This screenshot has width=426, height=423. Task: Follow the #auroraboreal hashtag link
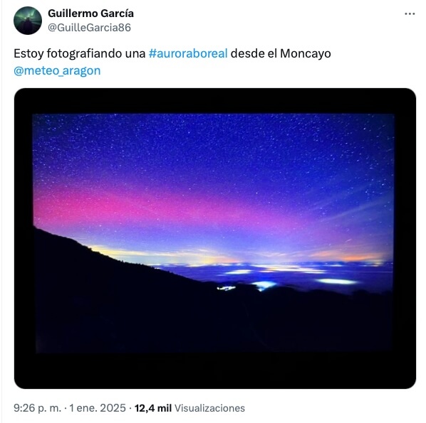click(x=188, y=53)
